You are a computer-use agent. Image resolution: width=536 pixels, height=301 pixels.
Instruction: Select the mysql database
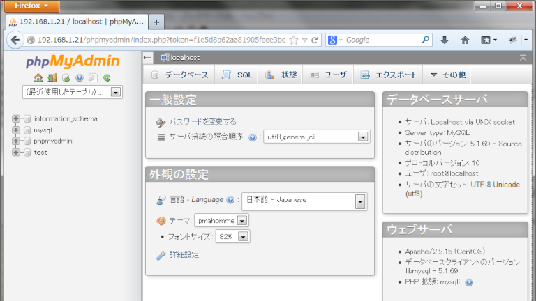point(43,130)
